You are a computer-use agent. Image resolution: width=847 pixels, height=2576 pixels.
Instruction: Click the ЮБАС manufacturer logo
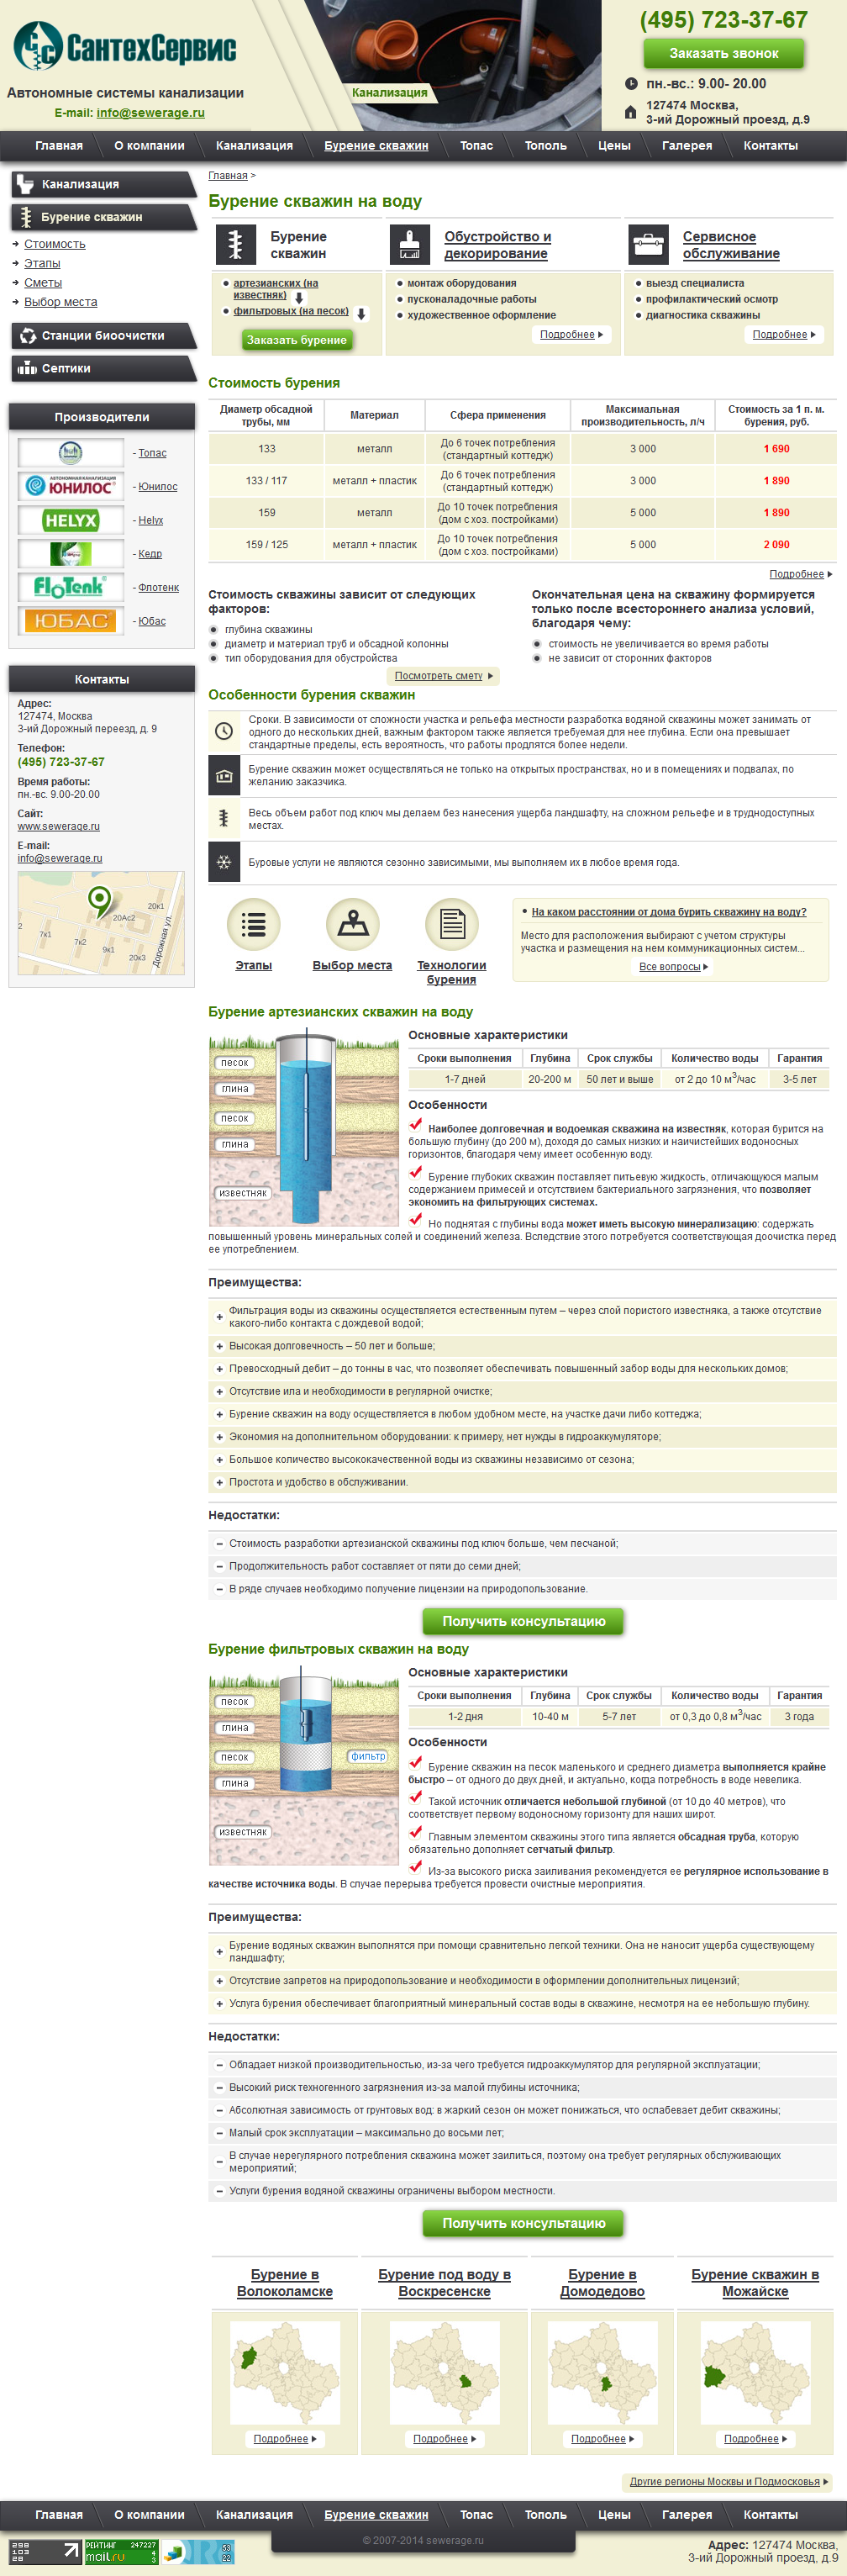(70, 621)
